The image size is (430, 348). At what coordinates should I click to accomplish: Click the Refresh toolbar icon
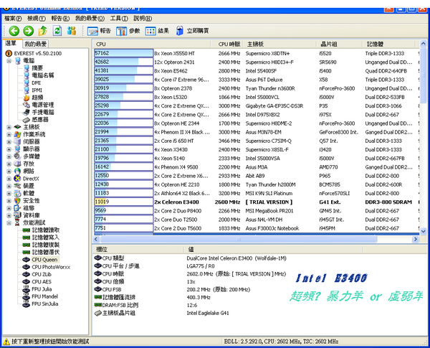pyautogui.click(x=57, y=31)
